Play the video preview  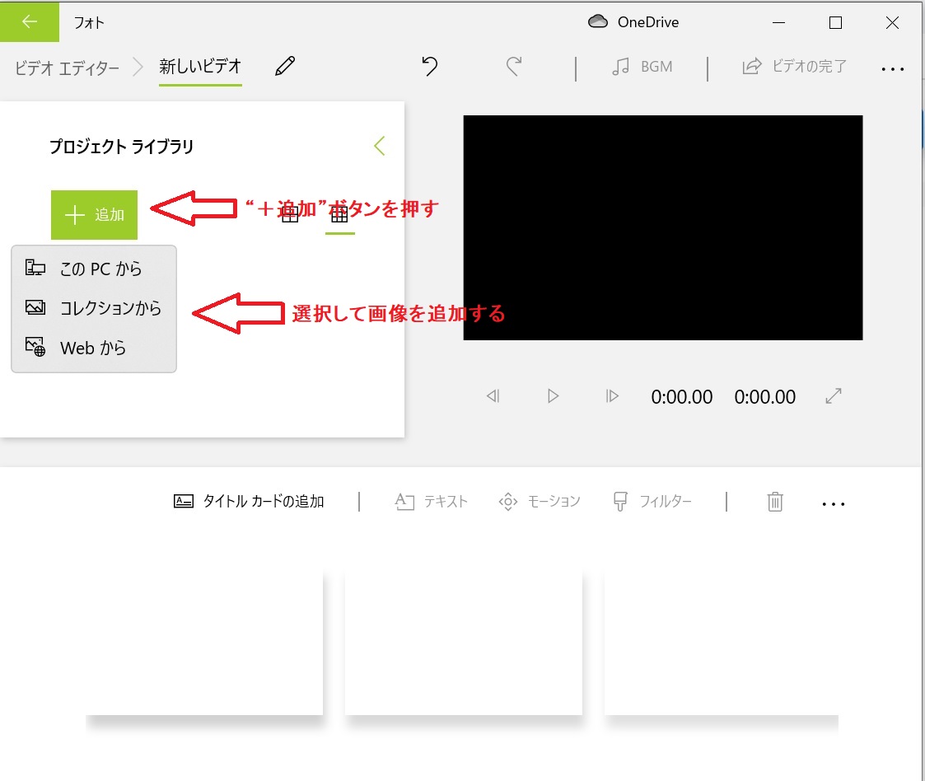(553, 396)
